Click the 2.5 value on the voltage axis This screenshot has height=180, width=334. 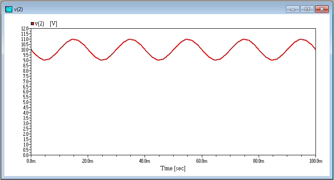click(26, 129)
